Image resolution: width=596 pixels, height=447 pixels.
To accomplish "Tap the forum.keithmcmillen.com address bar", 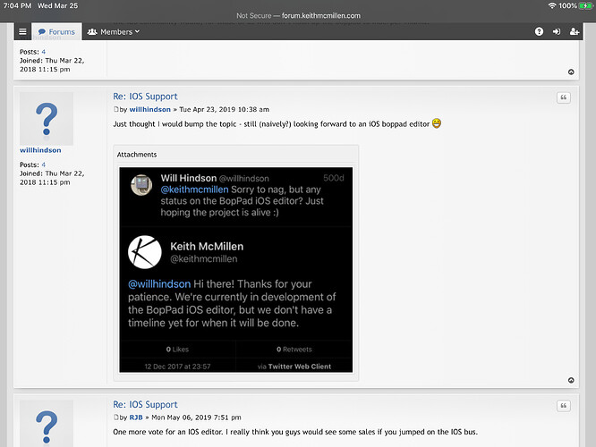I will pos(298,15).
